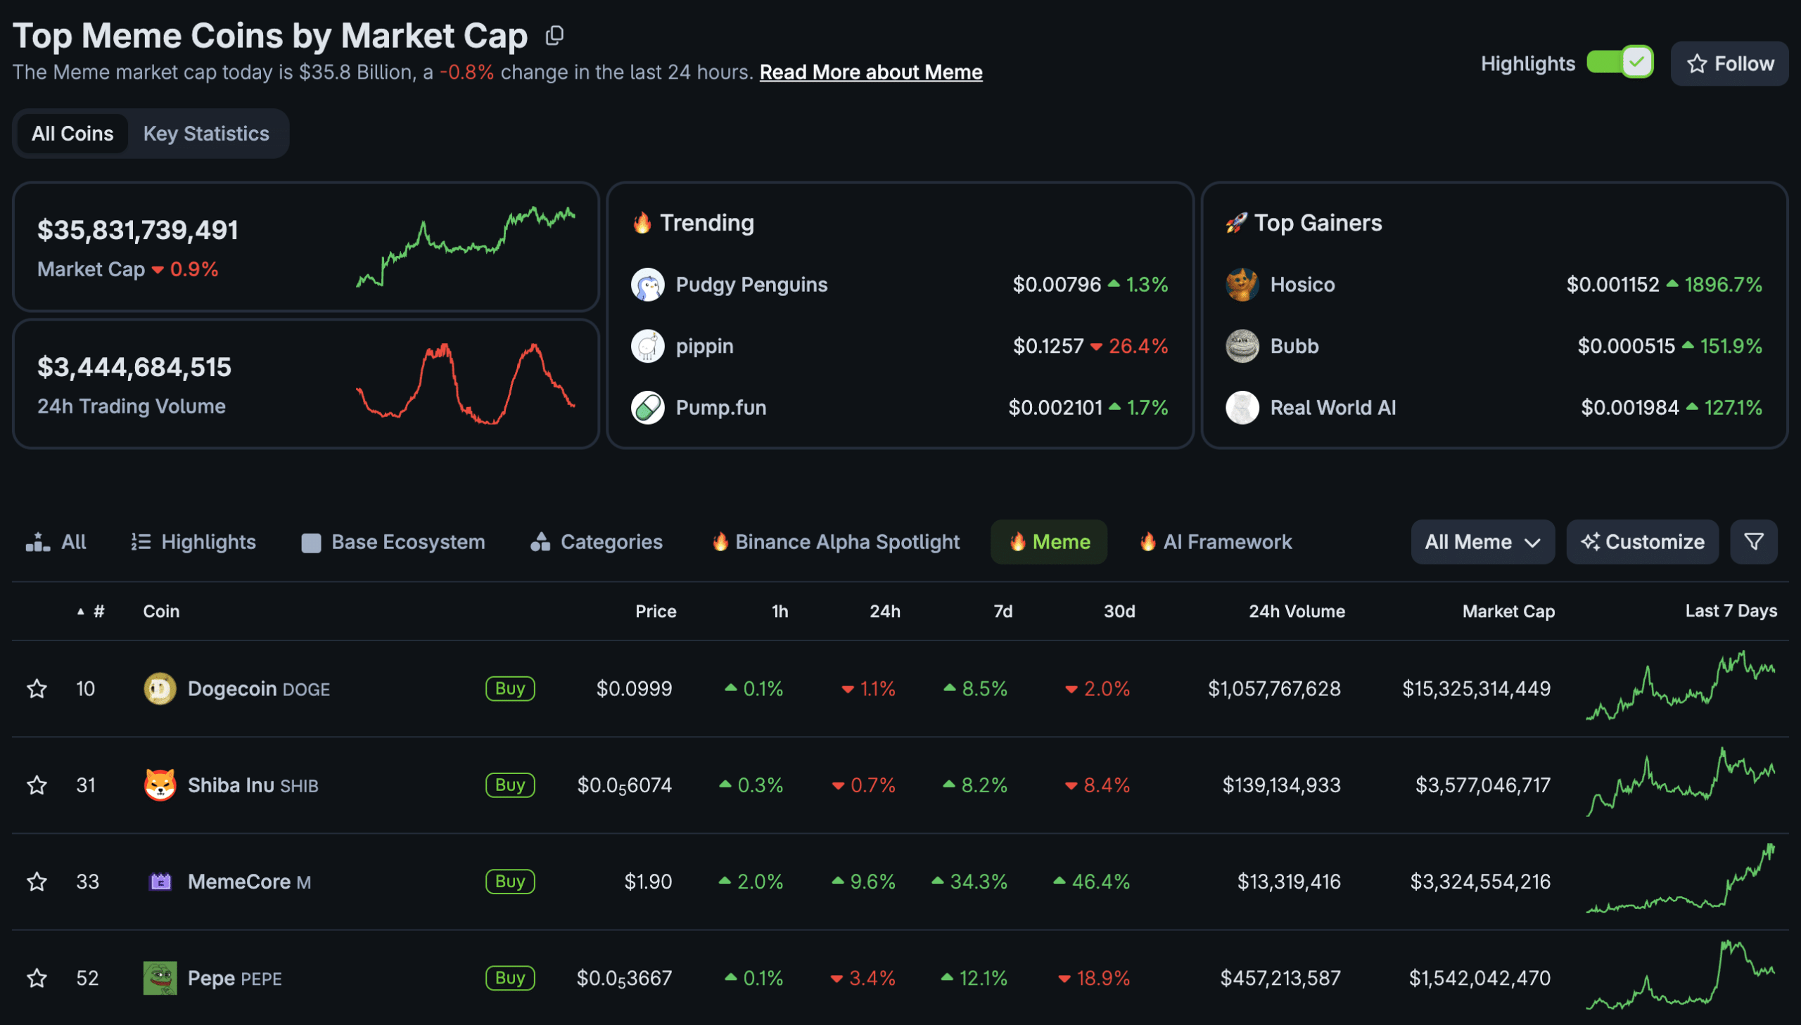Click the MemeCore coin logo
1801x1025 pixels.
click(x=160, y=881)
